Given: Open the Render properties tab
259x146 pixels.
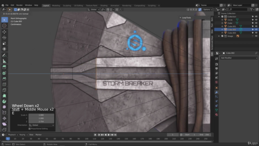Looking at the screenshot, I should pos(217,64).
